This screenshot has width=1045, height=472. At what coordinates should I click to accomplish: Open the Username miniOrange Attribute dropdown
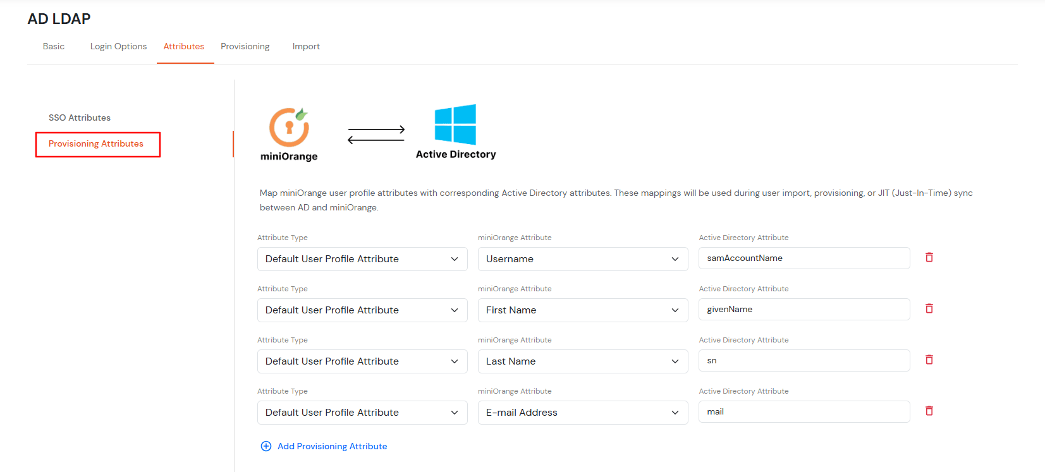[582, 259]
